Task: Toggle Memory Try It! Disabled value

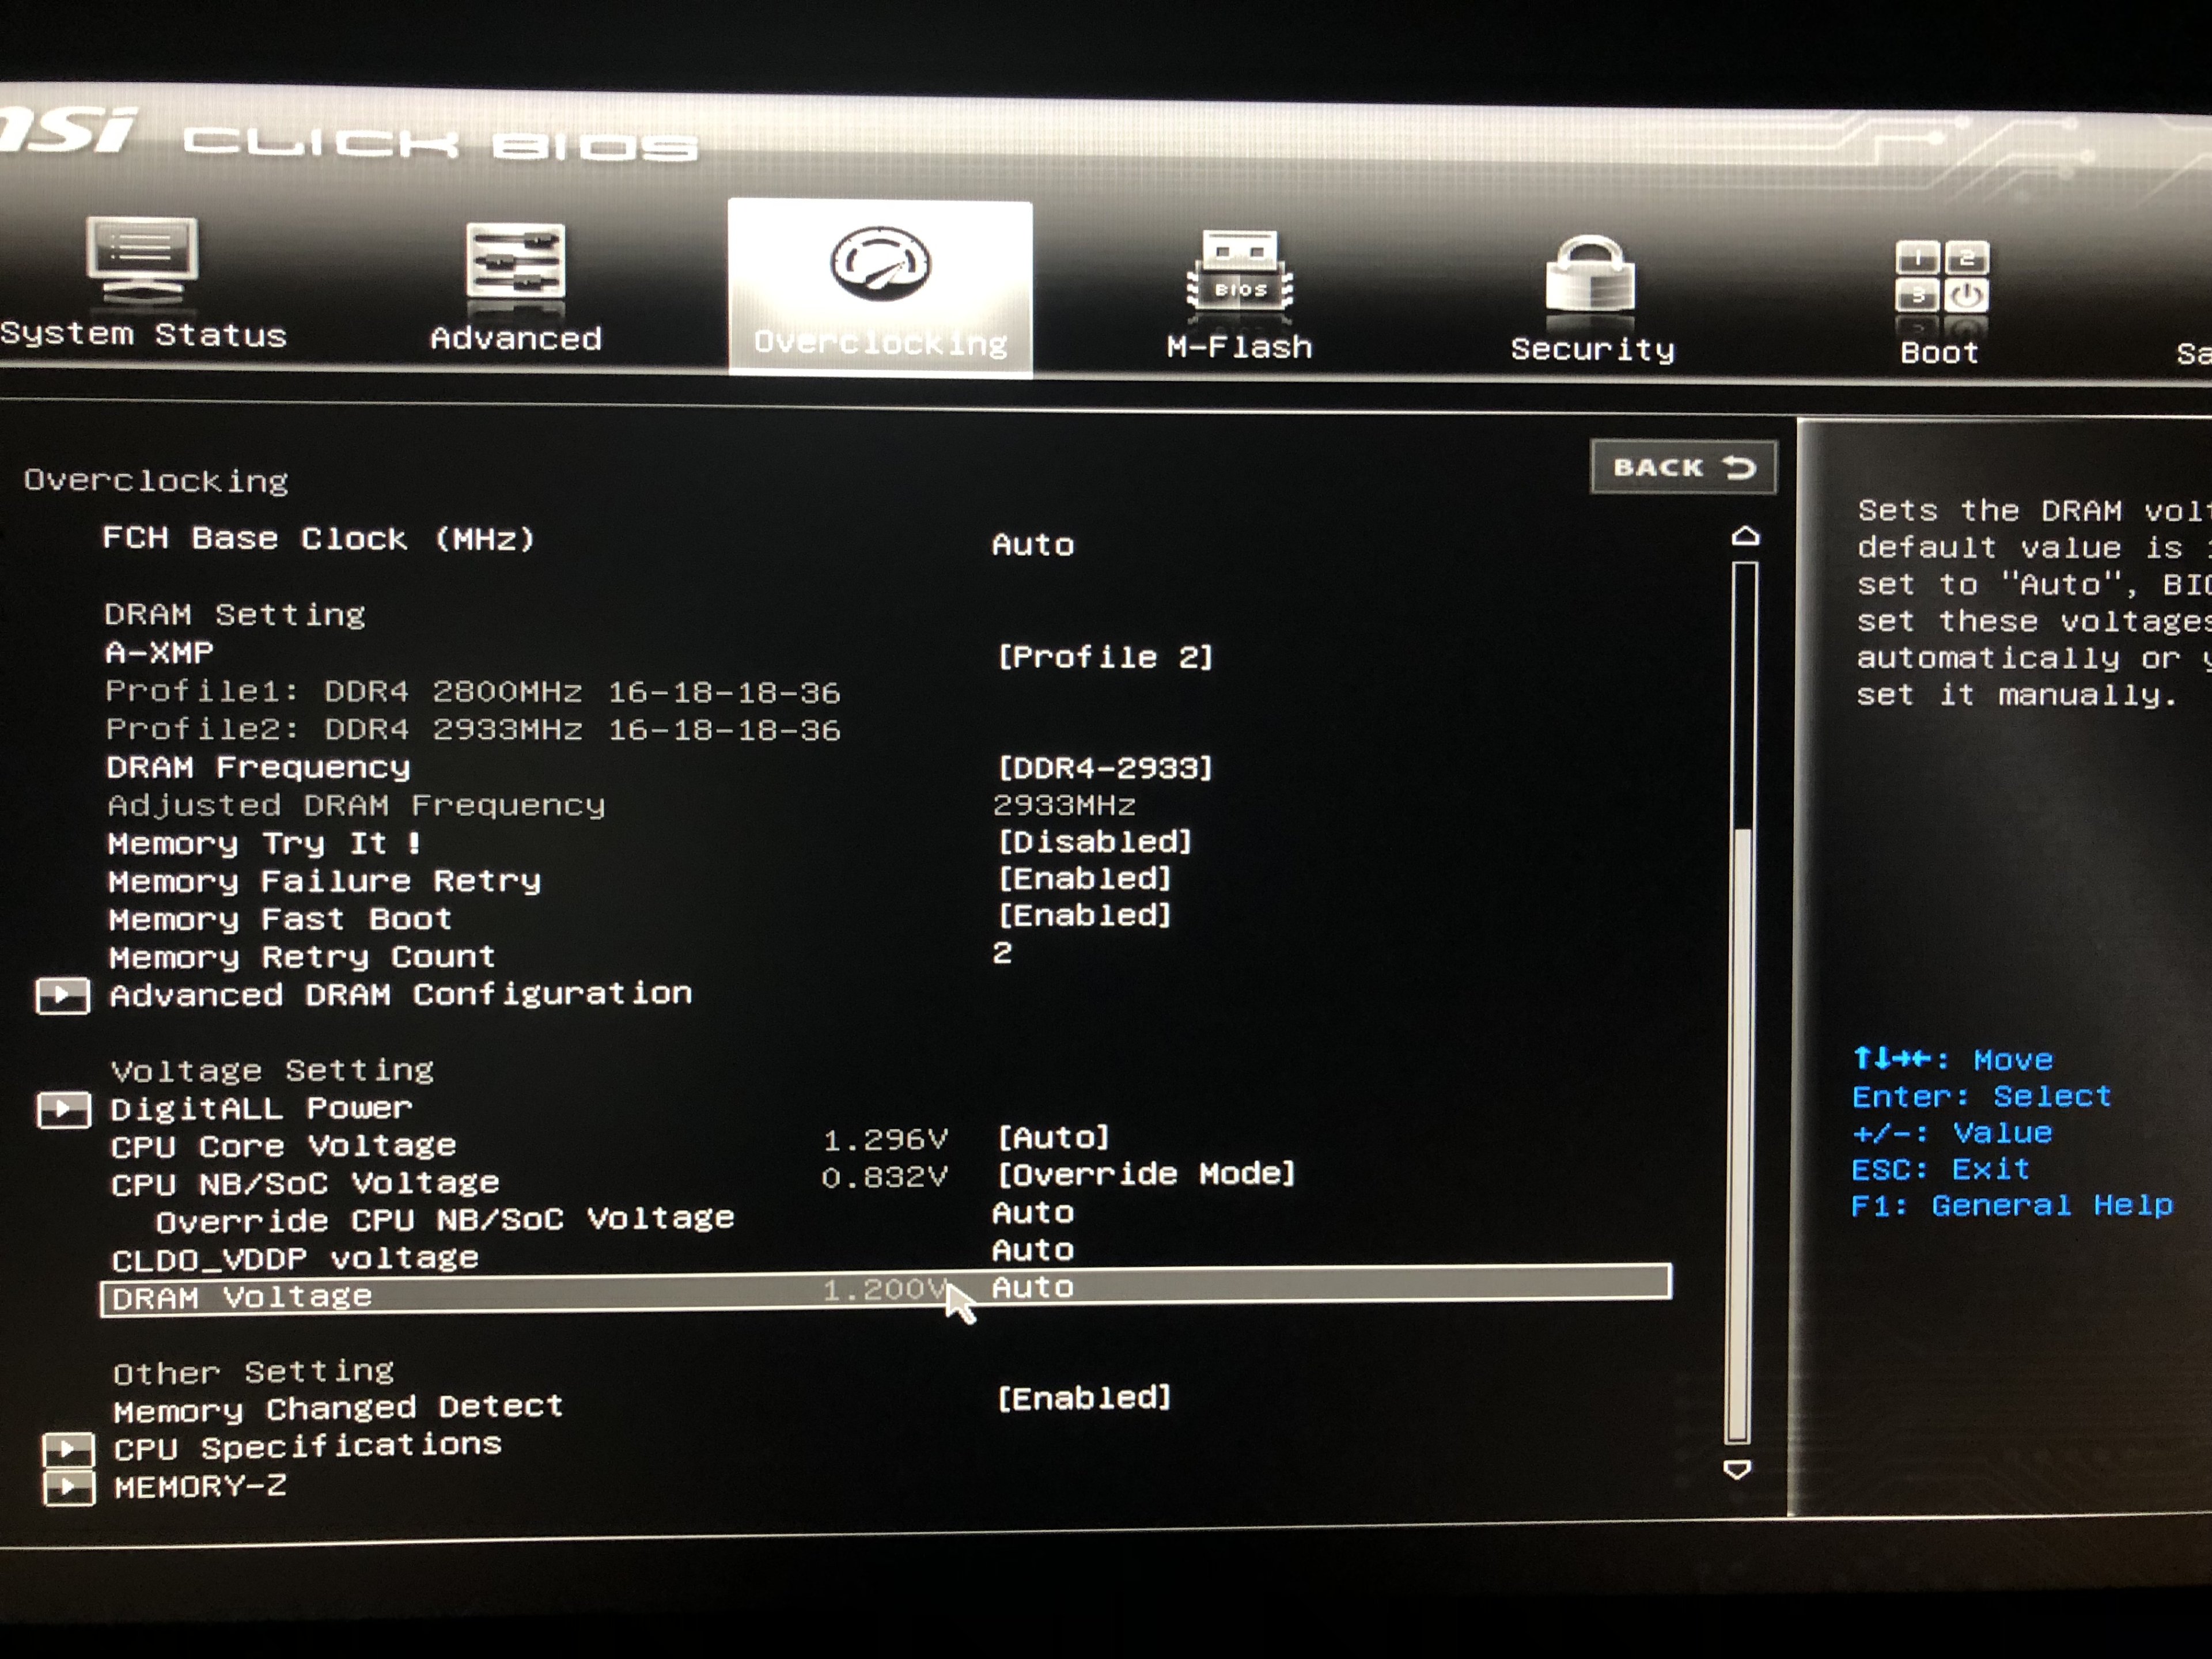Action: 1095,842
